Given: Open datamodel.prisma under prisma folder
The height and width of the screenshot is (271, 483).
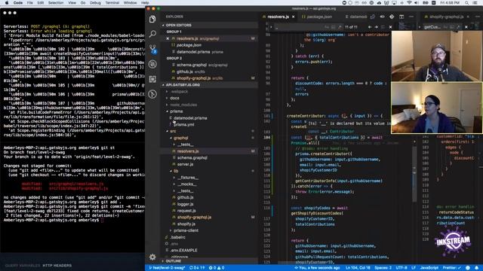Looking at the screenshot, I should pos(190,118).
